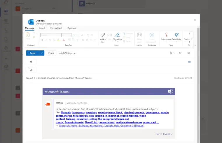Image resolution: width=222 pixels, height=143 pixels.
Task: Open the font size combo box
Action: pos(67,35)
